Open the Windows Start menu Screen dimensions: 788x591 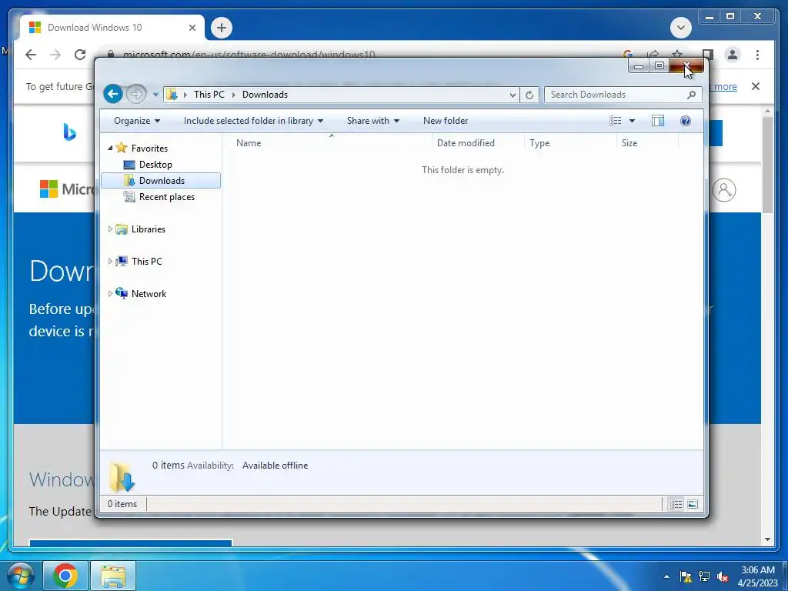[x=19, y=576]
